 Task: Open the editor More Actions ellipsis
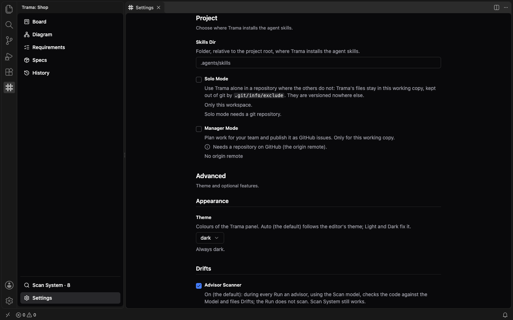point(506,7)
